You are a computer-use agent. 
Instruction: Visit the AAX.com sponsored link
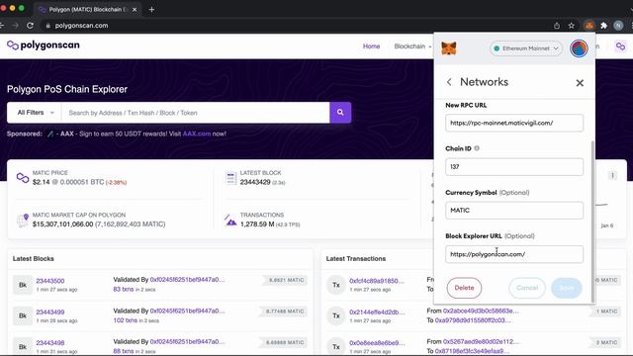pos(197,133)
